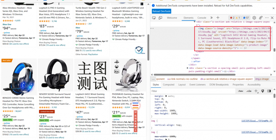Click the styles Filter input field
276x140 pixels.
point(193,91)
